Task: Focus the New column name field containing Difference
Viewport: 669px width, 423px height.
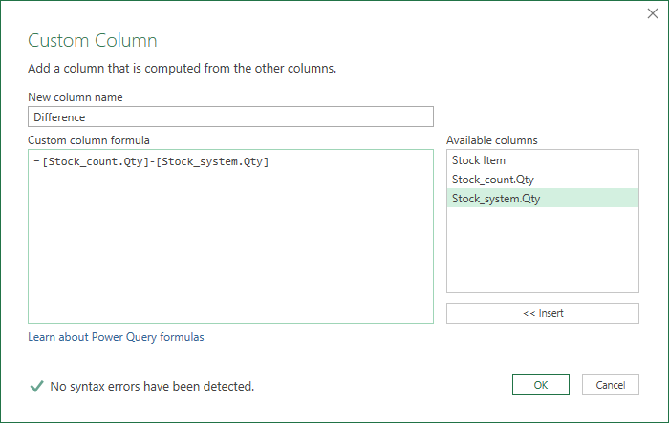Action: tap(231, 116)
